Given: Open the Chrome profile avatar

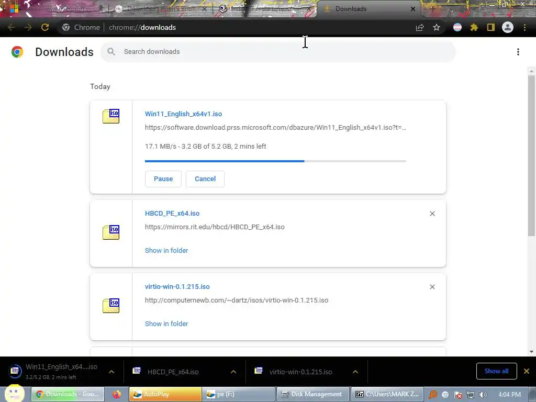Looking at the screenshot, I should coord(508,27).
